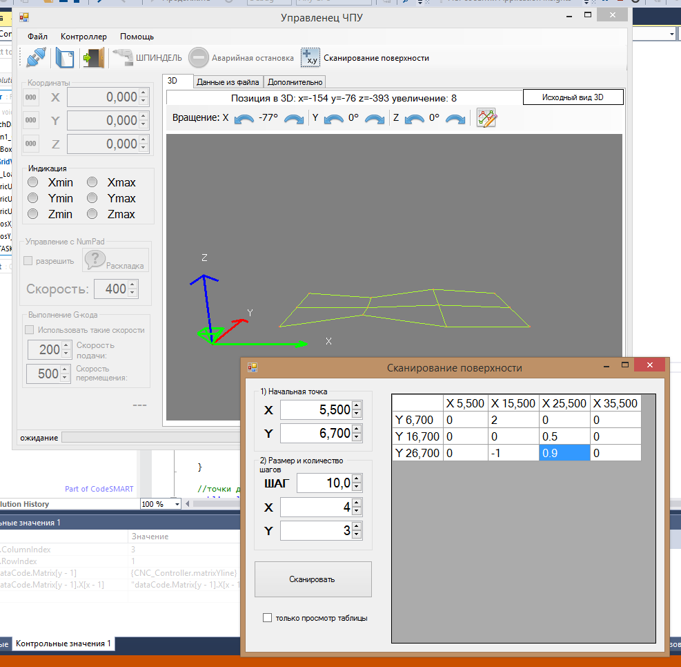Click the open file document icon
Screen dimensions: 681x667
(x=65, y=58)
